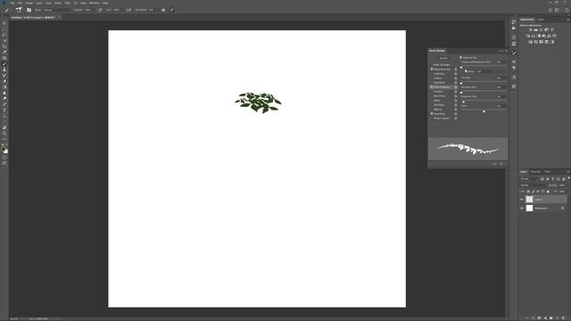Toggle Color Dynamics checkbox

tap(432, 87)
